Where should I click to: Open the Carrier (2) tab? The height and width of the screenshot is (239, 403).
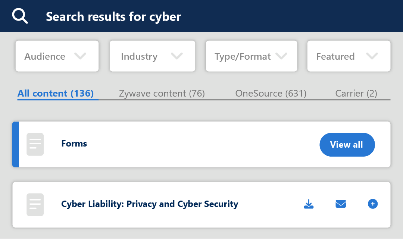coord(356,93)
